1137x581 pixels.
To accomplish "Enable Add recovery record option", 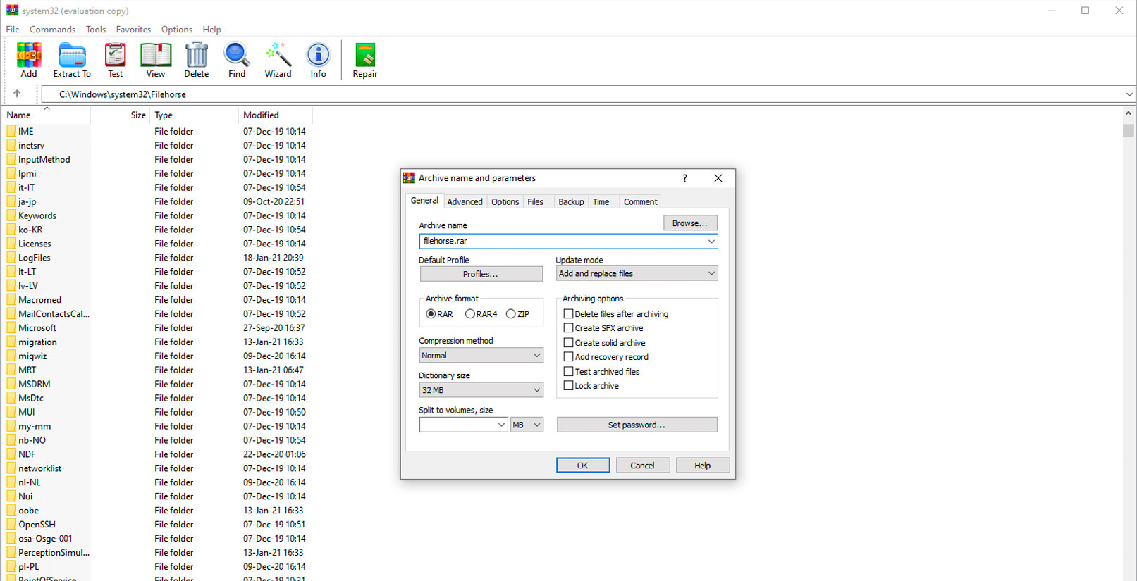I will coord(568,357).
